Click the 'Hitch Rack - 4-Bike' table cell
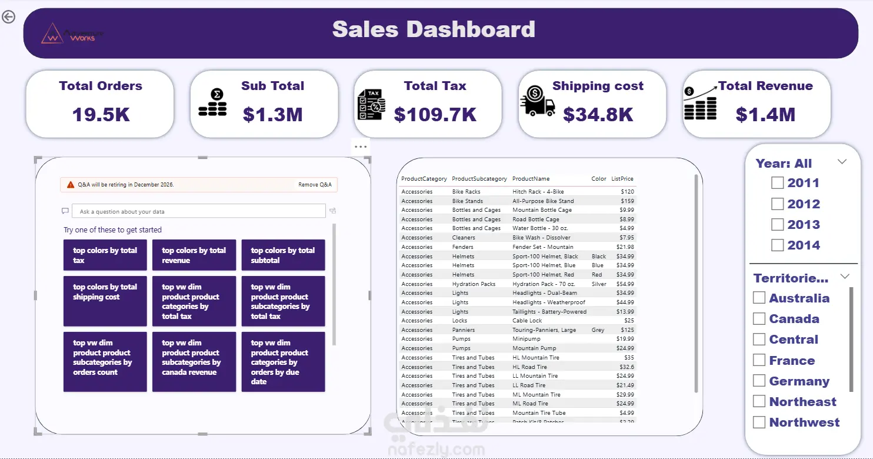Screen dimensions: 873x459 538,192
